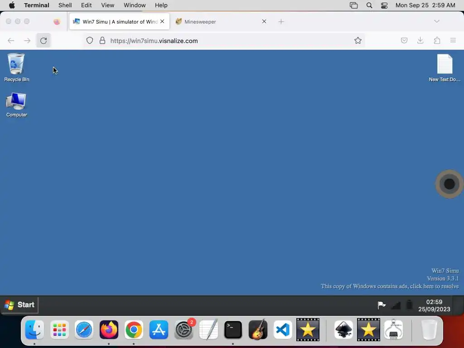Open System Information chip icon in Dock

(x=393, y=329)
